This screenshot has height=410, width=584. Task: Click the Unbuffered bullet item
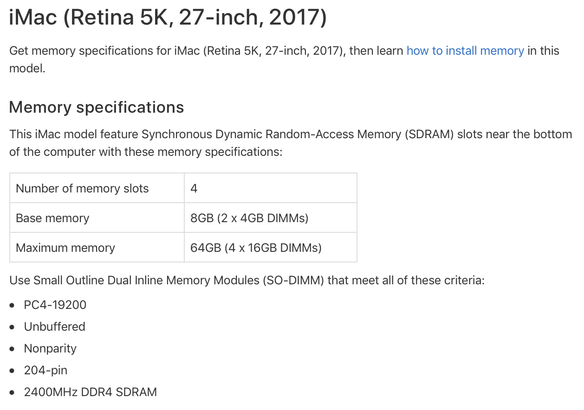(55, 327)
